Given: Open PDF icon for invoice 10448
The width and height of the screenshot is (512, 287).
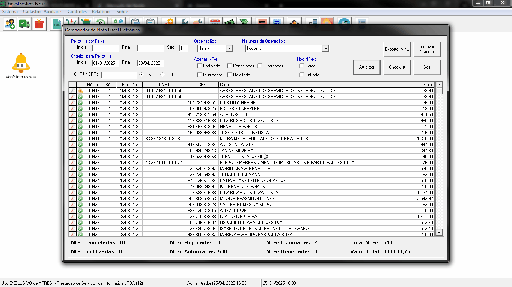Looking at the screenshot, I should pyautogui.click(x=73, y=97).
